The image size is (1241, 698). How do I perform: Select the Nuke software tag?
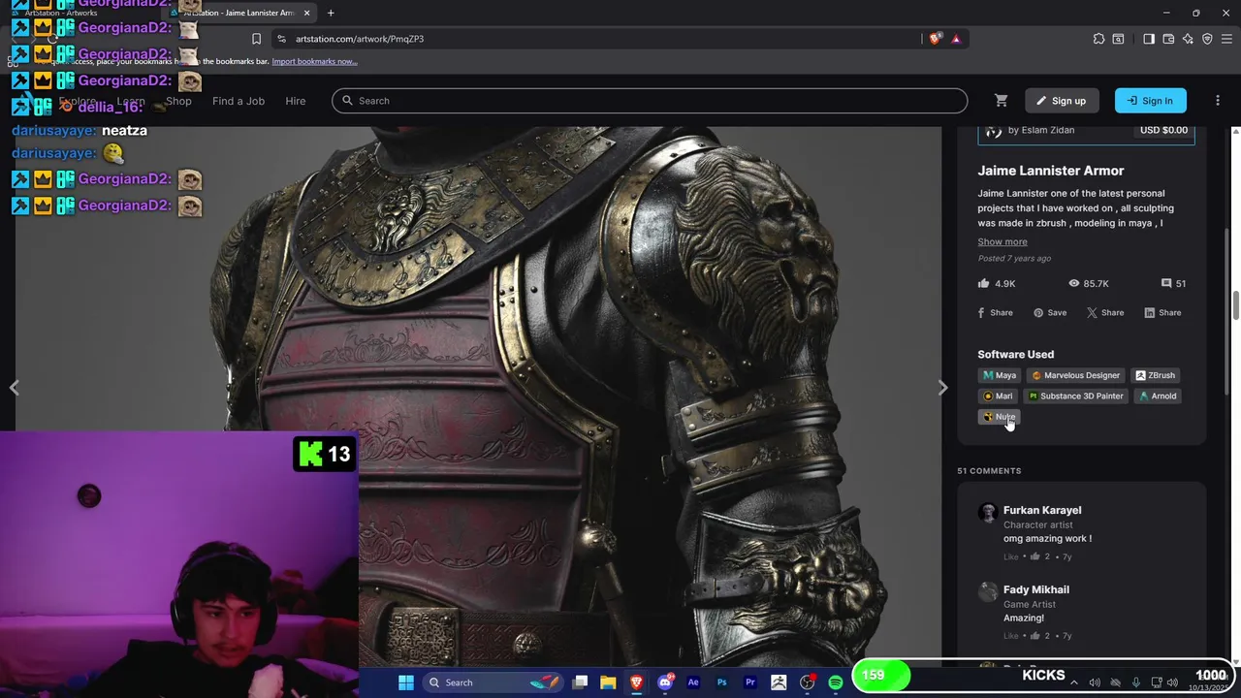(x=999, y=417)
